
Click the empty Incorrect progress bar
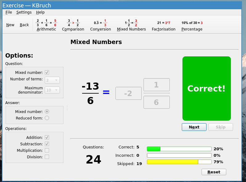tap(179, 156)
